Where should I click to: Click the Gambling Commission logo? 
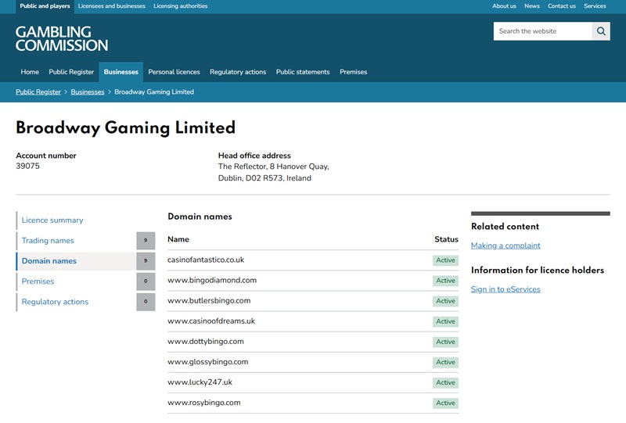[62, 39]
